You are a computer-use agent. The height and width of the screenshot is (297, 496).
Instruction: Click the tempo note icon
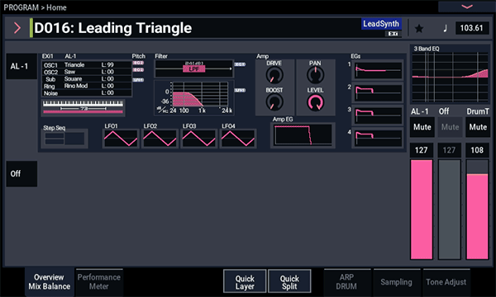445,28
